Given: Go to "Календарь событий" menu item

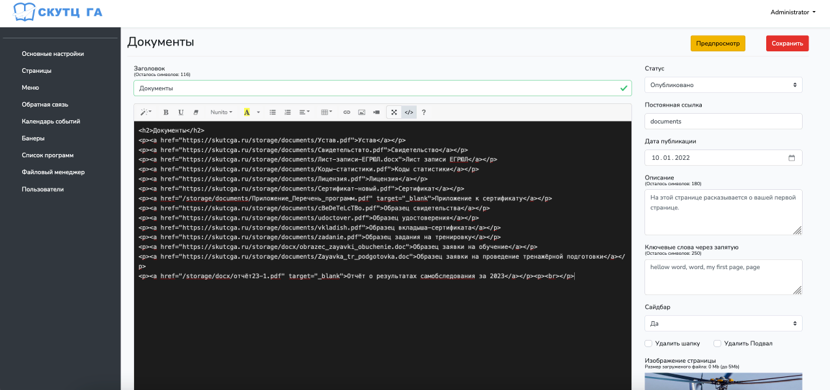Looking at the screenshot, I should pos(54,122).
